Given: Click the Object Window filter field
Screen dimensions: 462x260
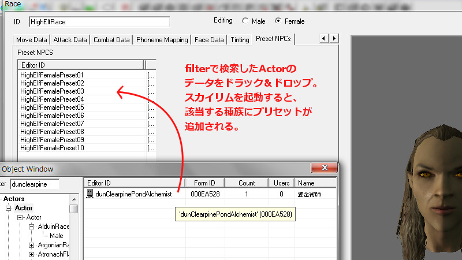Looking at the screenshot, I should point(35,184).
